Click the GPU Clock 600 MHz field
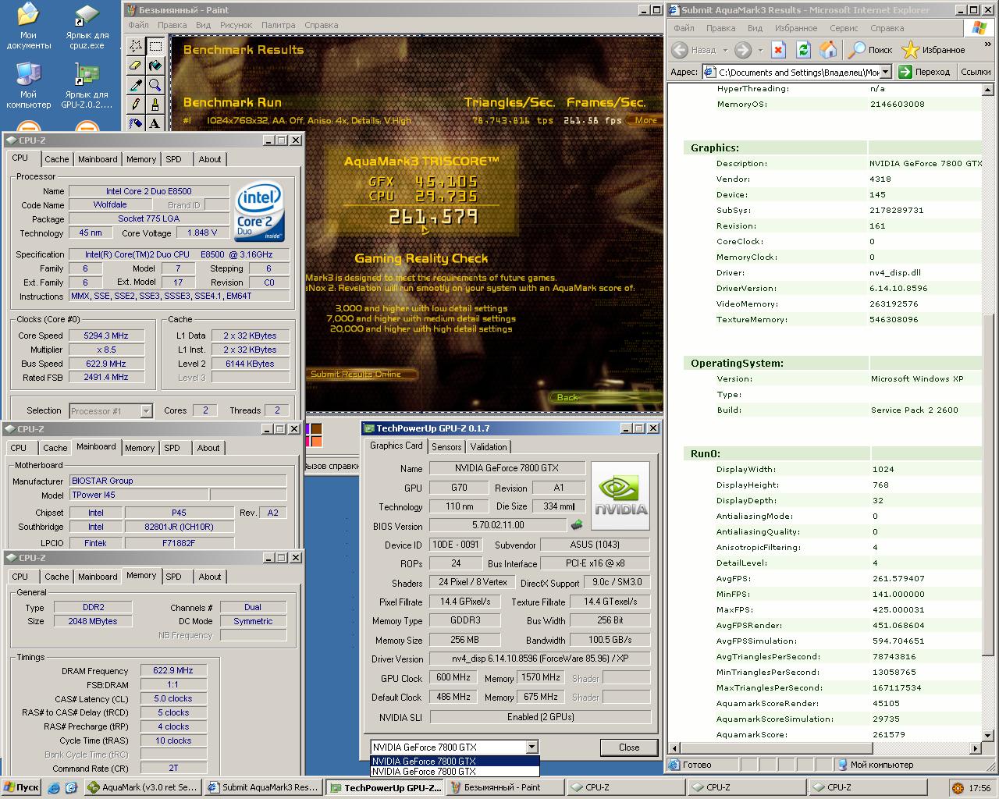 tap(453, 677)
